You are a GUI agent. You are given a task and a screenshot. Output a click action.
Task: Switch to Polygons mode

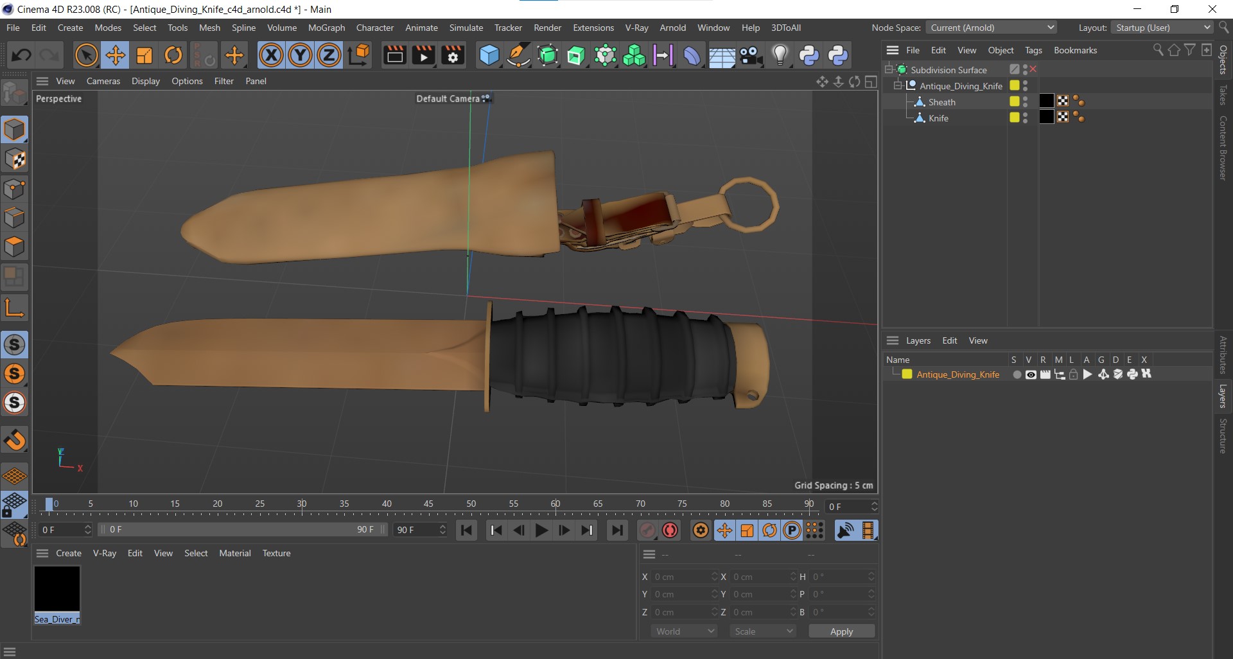[x=15, y=247]
